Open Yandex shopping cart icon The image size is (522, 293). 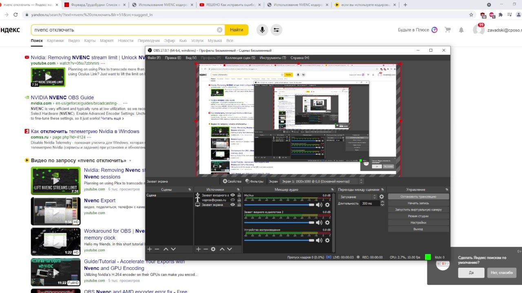448,30
